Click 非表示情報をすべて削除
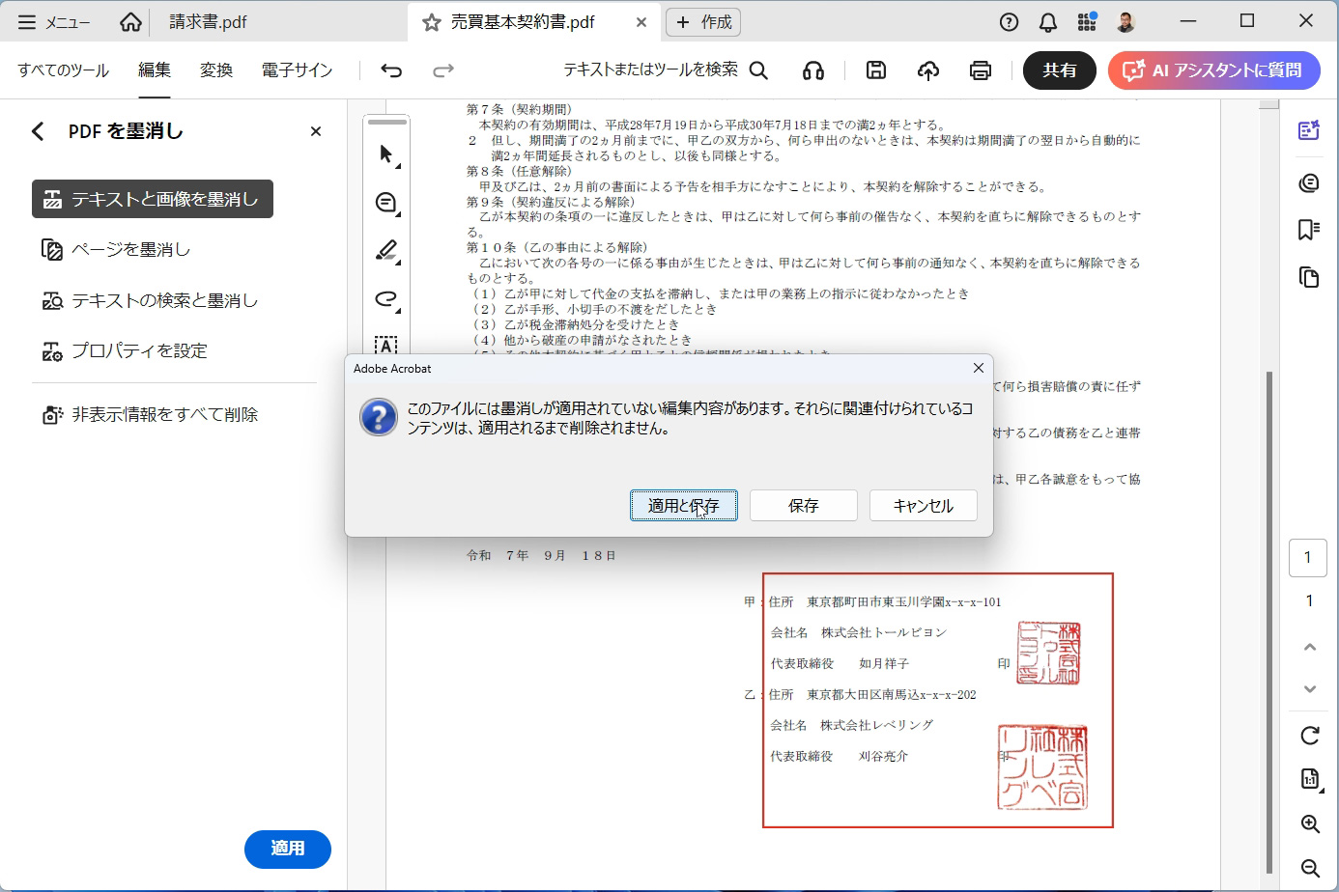The image size is (1339, 892). coord(150,414)
